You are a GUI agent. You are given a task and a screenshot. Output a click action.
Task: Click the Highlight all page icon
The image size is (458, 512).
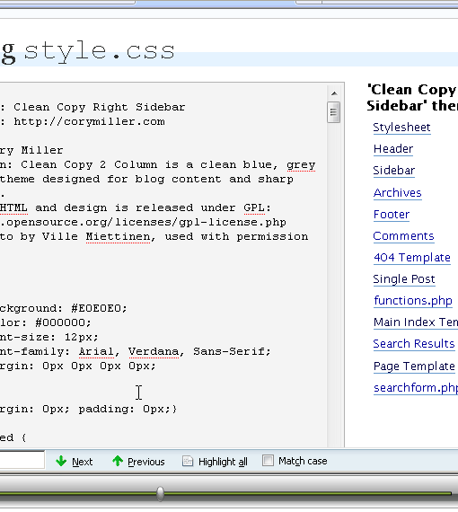coord(188,461)
